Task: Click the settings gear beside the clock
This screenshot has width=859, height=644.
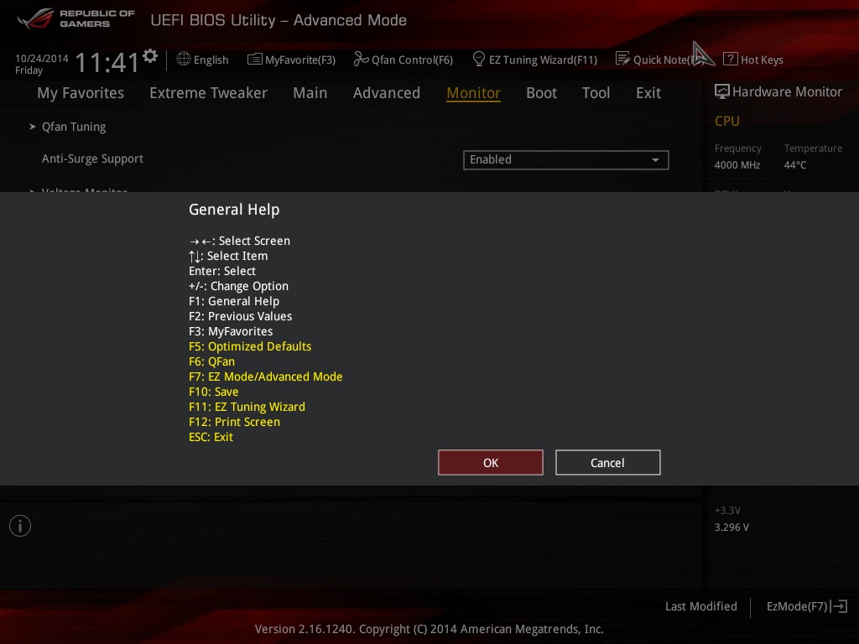Action: point(149,56)
